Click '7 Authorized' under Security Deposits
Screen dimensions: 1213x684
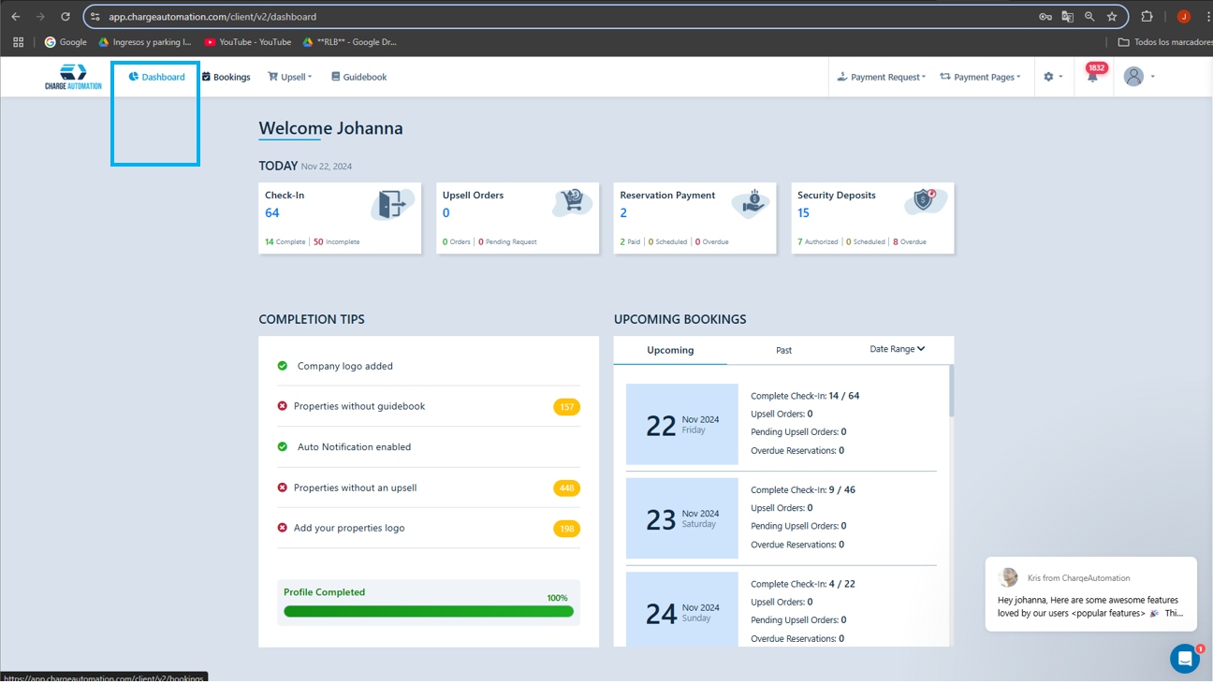(819, 241)
